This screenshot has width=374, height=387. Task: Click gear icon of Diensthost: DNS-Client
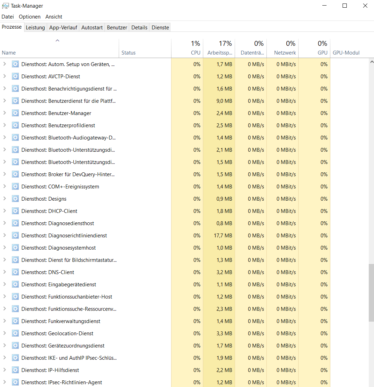point(15,272)
